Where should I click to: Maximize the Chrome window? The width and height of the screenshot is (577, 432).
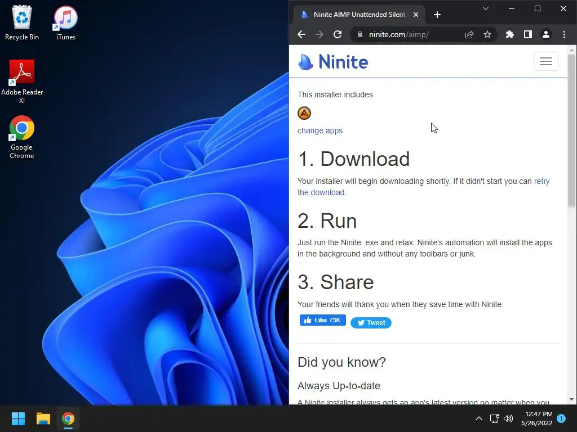(537, 8)
